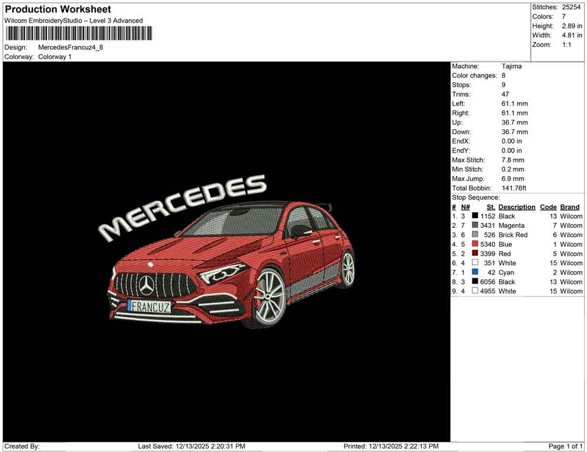587x452 pixels.
Task: Select the Total Bobbin value 141.76ft
Action: [x=513, y=188]
